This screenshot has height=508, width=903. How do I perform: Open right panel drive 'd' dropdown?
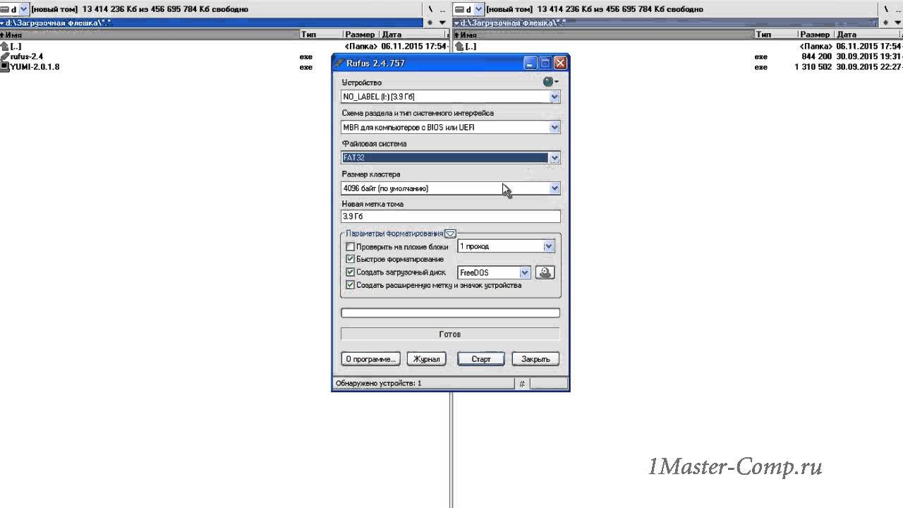478,9
